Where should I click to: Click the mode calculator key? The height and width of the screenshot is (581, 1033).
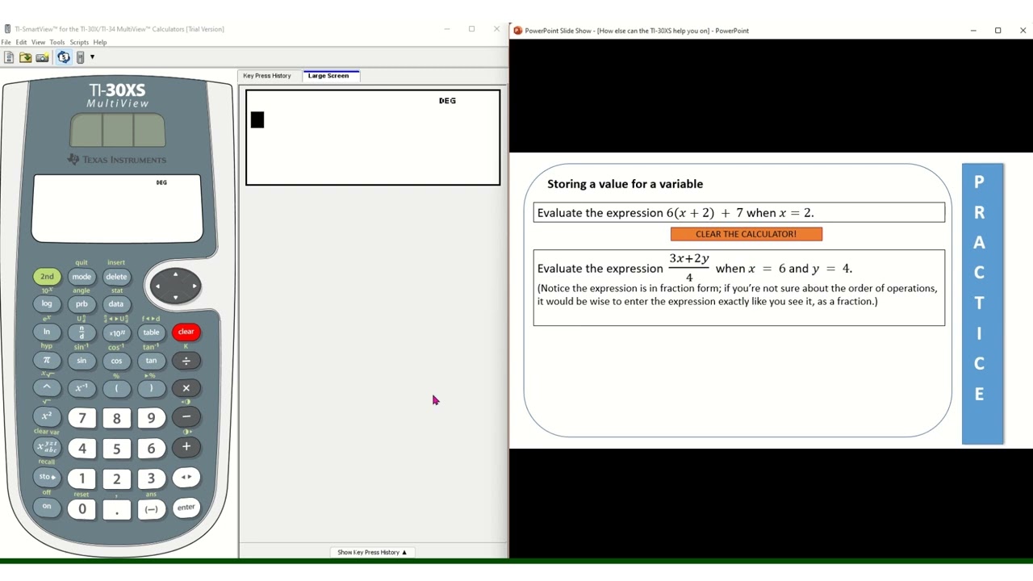82,277
